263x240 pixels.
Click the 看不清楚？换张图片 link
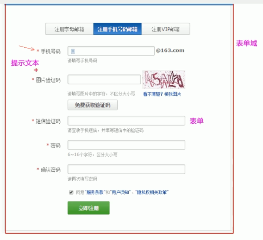162,94
